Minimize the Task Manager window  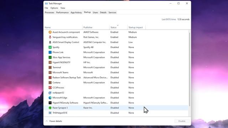(x=170, y=3)
